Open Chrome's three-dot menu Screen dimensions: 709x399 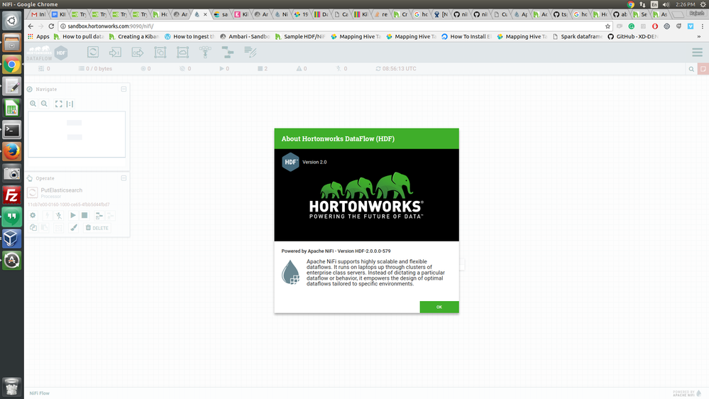pyautogui.click(x=702, y=26)
